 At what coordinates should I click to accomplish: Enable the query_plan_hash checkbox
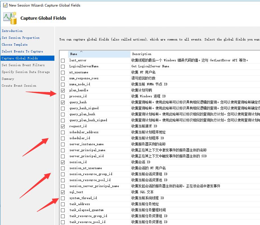click(x=63, y=114)
